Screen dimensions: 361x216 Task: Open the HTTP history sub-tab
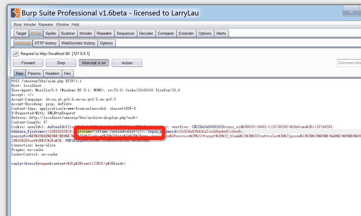tap(46, 43)
